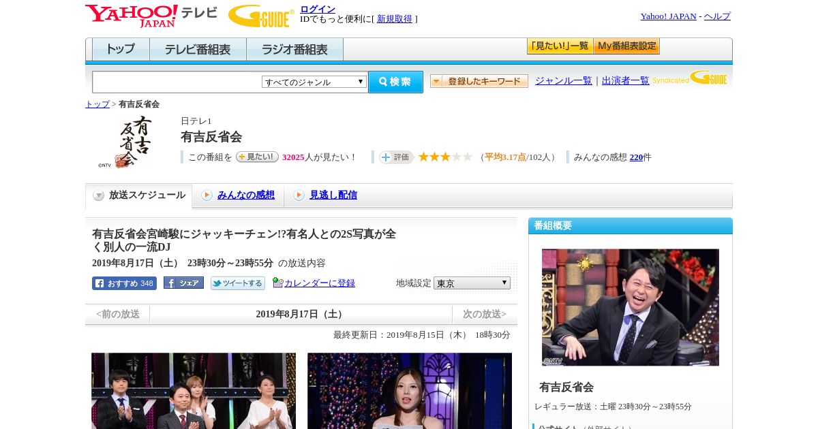Go to 次の放送> next broadcast
The image size is (818, 429).
pos(485,314)
